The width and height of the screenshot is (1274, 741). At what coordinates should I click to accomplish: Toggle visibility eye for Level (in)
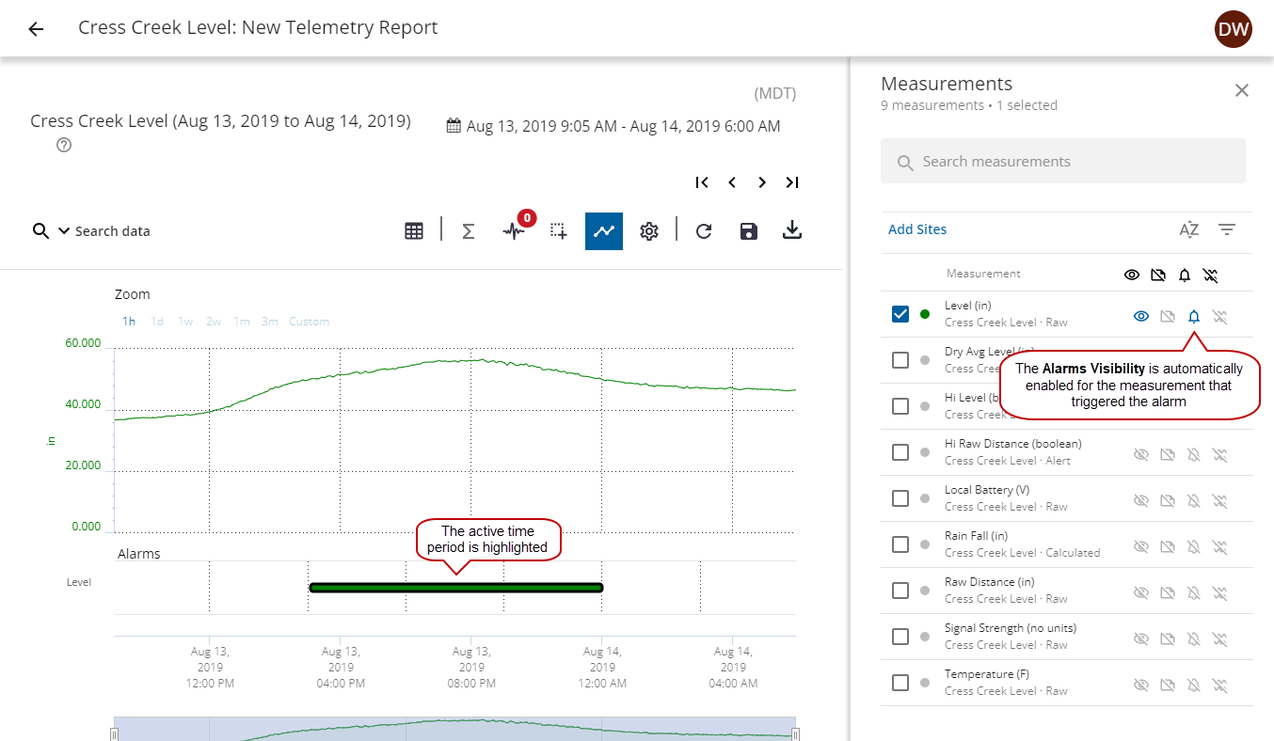[1140, 317]
